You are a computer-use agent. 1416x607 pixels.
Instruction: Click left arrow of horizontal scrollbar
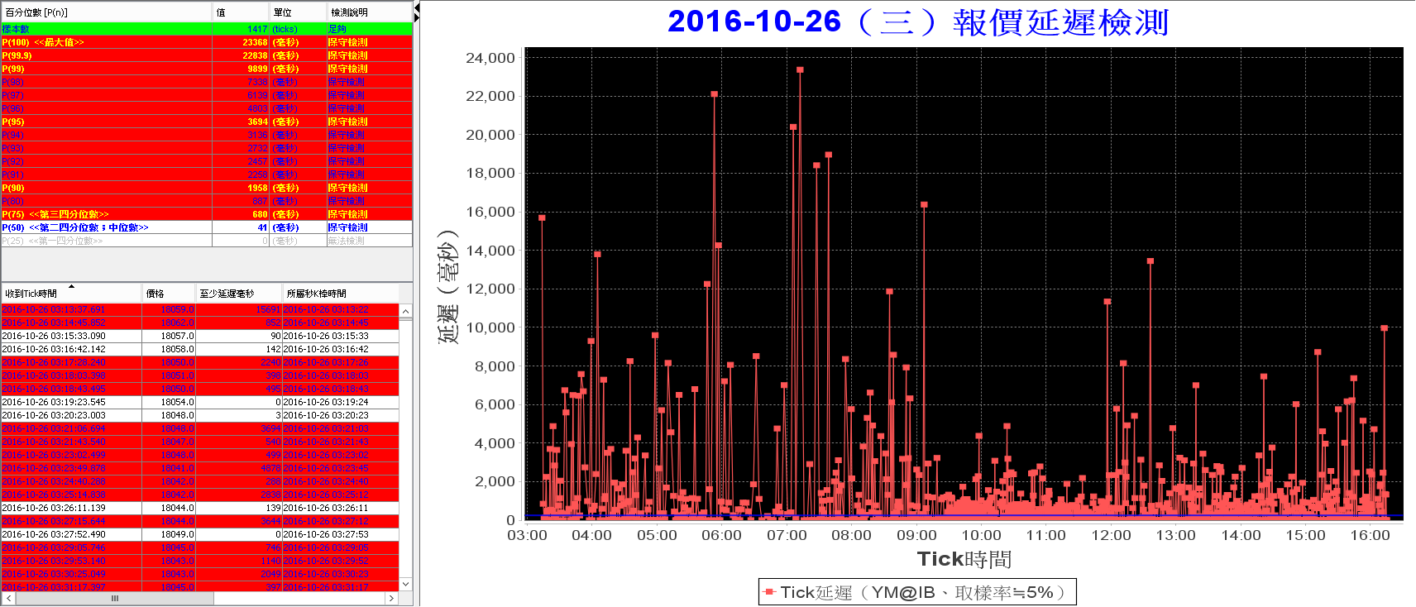tap(9, 598)
